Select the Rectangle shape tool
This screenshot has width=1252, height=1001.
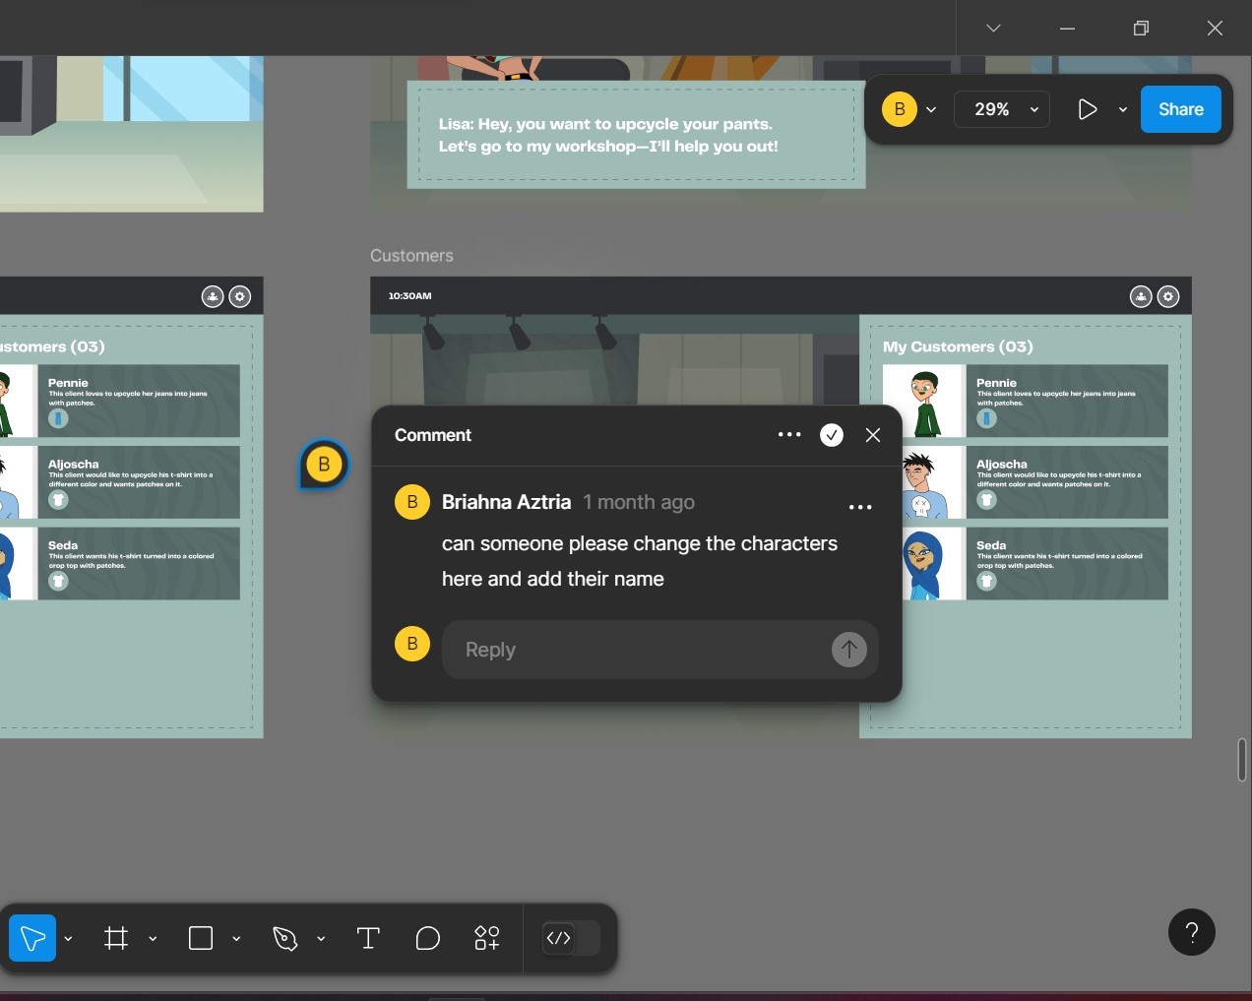point(201,938)
